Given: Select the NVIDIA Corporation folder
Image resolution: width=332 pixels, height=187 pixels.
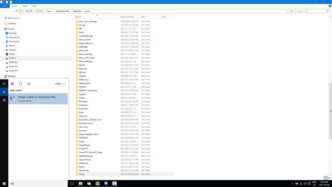Looking at the screenshot, I should tap(88, 90).
